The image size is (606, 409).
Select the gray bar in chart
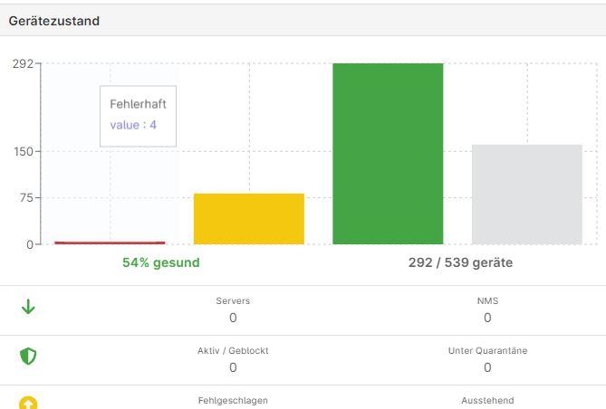coord(527,195)
